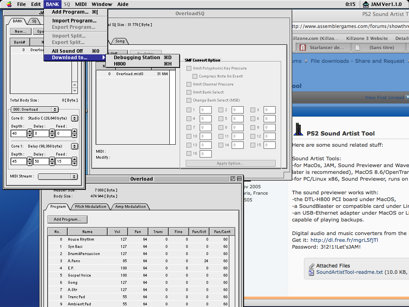Choose H800 from Download to submenu
The width and height of the screenshot is (409, 307).
143,64
